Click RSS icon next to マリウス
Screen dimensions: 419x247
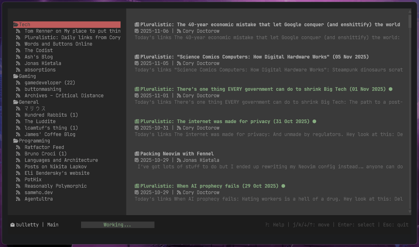[x=18, y=109]
